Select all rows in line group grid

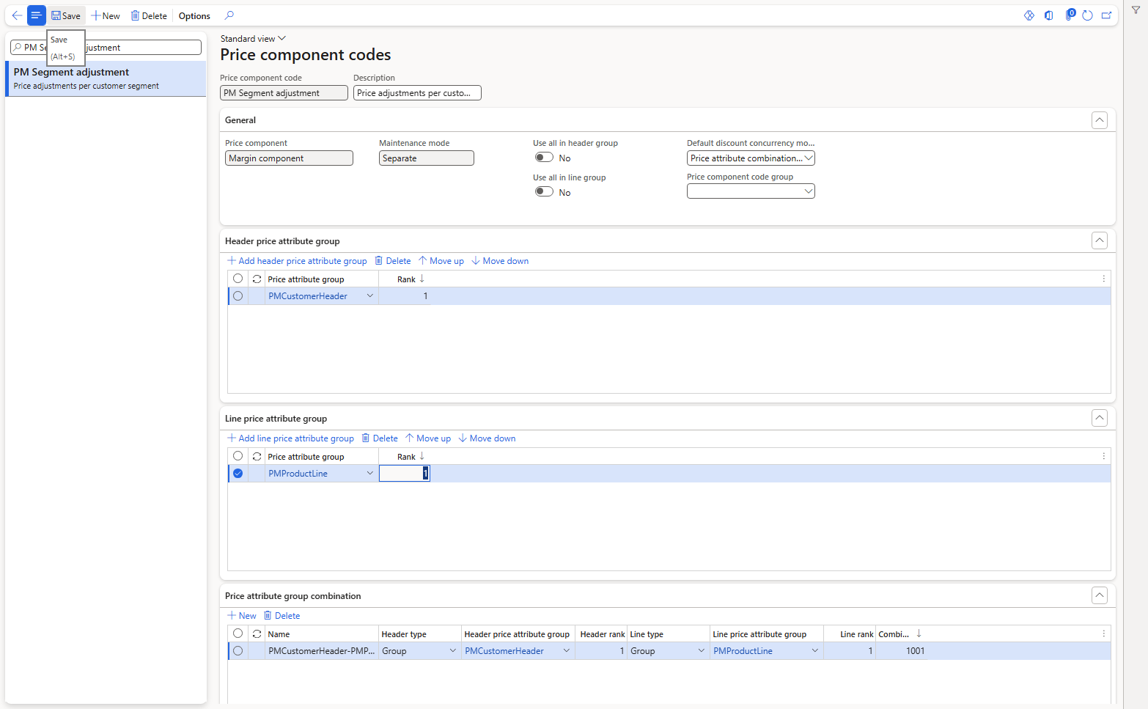pos(238,456)
